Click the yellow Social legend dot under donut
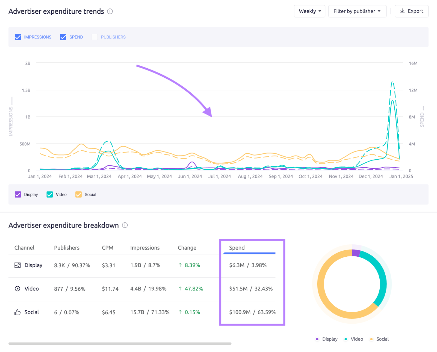Image resolution: width=437 pixels, height=352 pixels. (371, 339)
